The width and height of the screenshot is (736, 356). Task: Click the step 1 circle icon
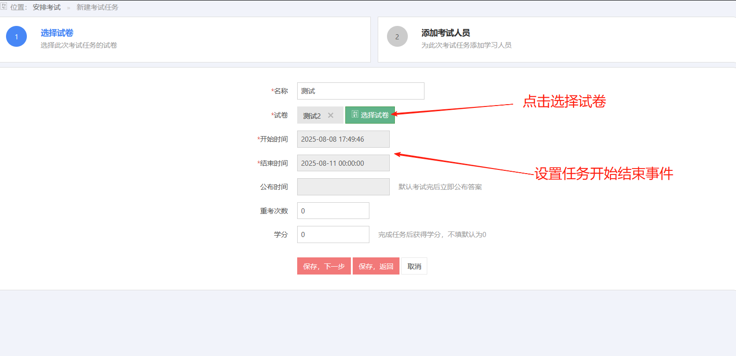click(x=17, y=37)
